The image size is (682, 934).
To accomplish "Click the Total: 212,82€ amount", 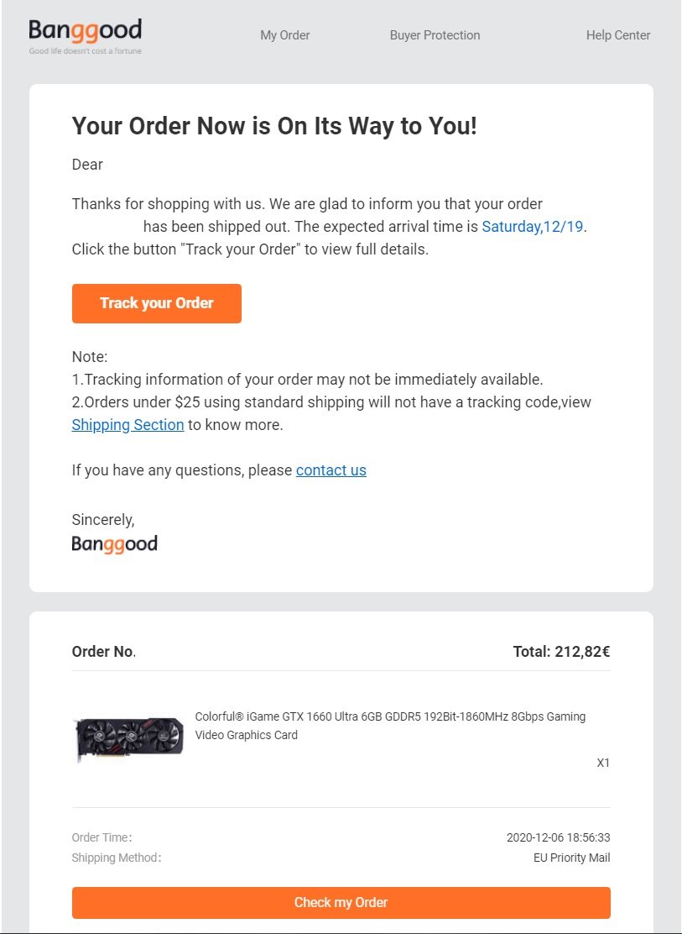I will pyautogui.click(x=561, y=652).
